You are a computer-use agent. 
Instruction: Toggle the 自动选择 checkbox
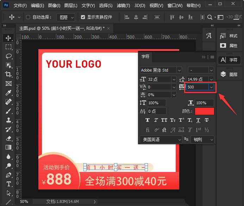28,17
